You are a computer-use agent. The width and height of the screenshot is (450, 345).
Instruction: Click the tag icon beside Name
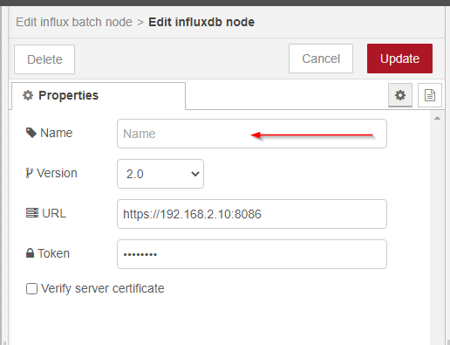31,133
